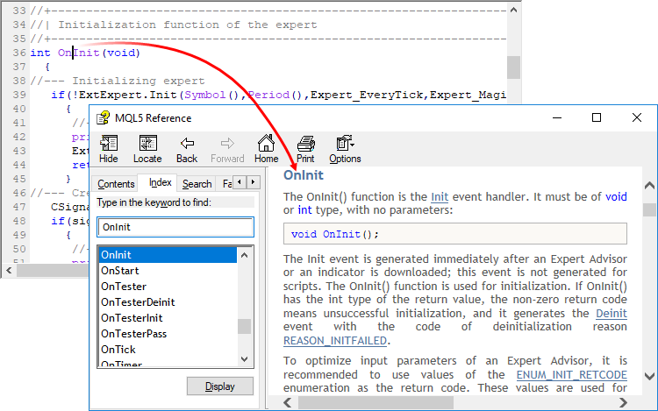The width and height of the screenshot is (658, 411).
Task: Show previous tabs with left tab arrow
Action: 240,182
